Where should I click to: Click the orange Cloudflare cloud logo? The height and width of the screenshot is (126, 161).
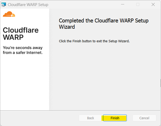[9, 14]
